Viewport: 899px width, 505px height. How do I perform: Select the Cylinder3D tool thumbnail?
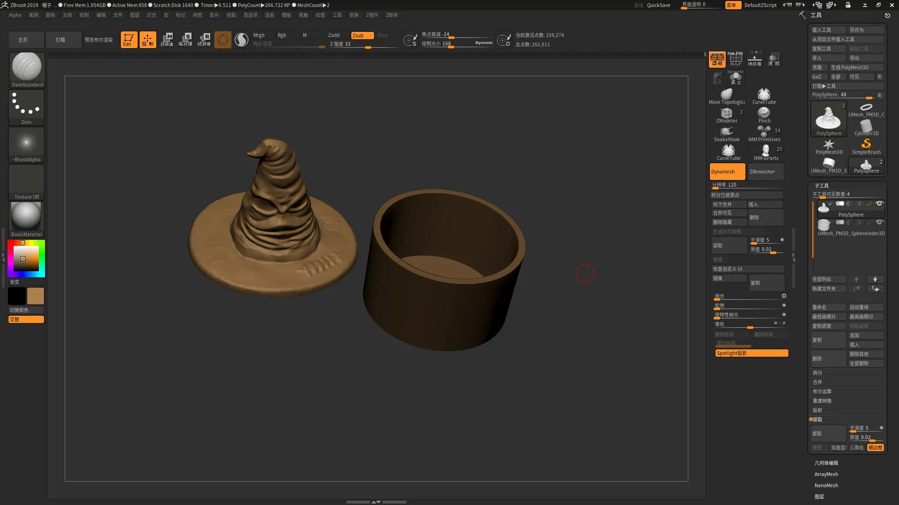866,126
